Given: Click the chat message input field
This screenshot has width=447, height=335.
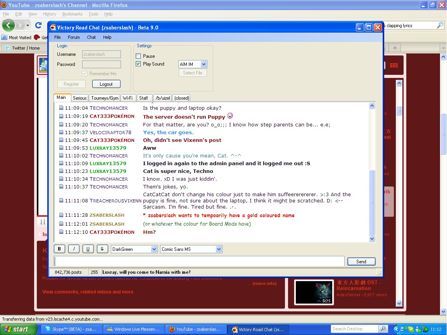Looking at the screenshot, I should [x=199, y=261].
